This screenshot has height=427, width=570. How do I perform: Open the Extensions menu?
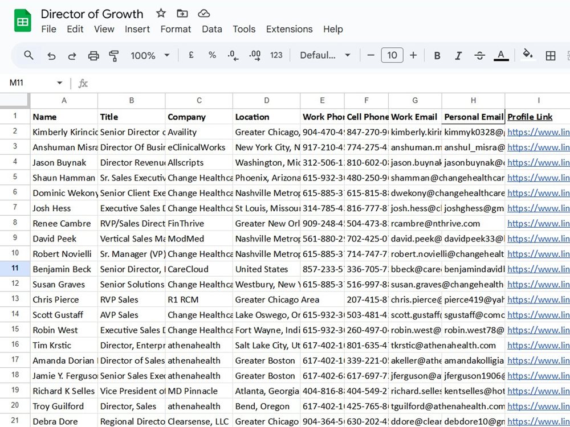coord(289,29)
